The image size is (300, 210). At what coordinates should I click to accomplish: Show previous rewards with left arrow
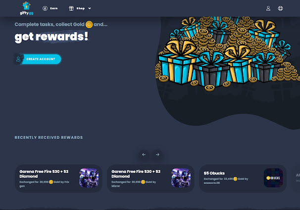pyautogui.click(x=144, y=155)
